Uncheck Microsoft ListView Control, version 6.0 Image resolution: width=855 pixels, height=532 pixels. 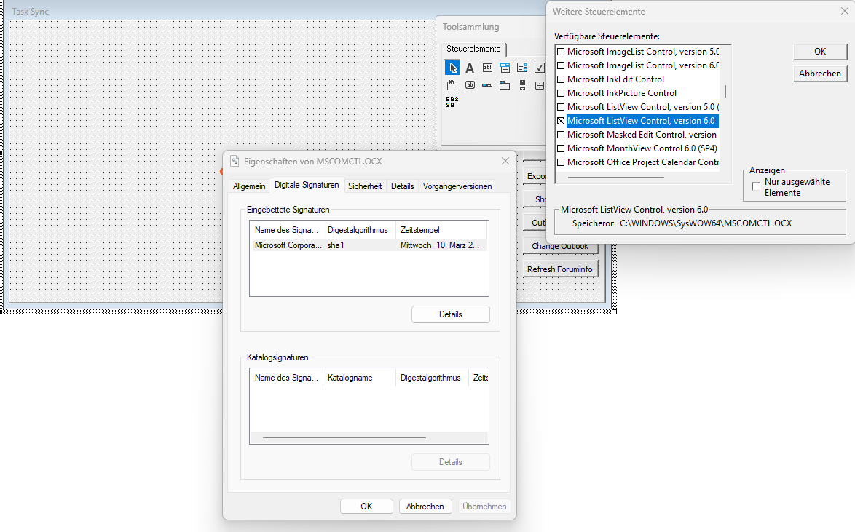561,121
